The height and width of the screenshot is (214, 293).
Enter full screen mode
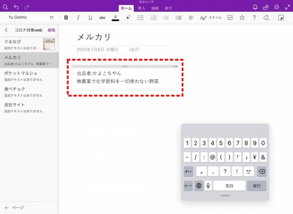pyautogui.click(x=288, y=7)
